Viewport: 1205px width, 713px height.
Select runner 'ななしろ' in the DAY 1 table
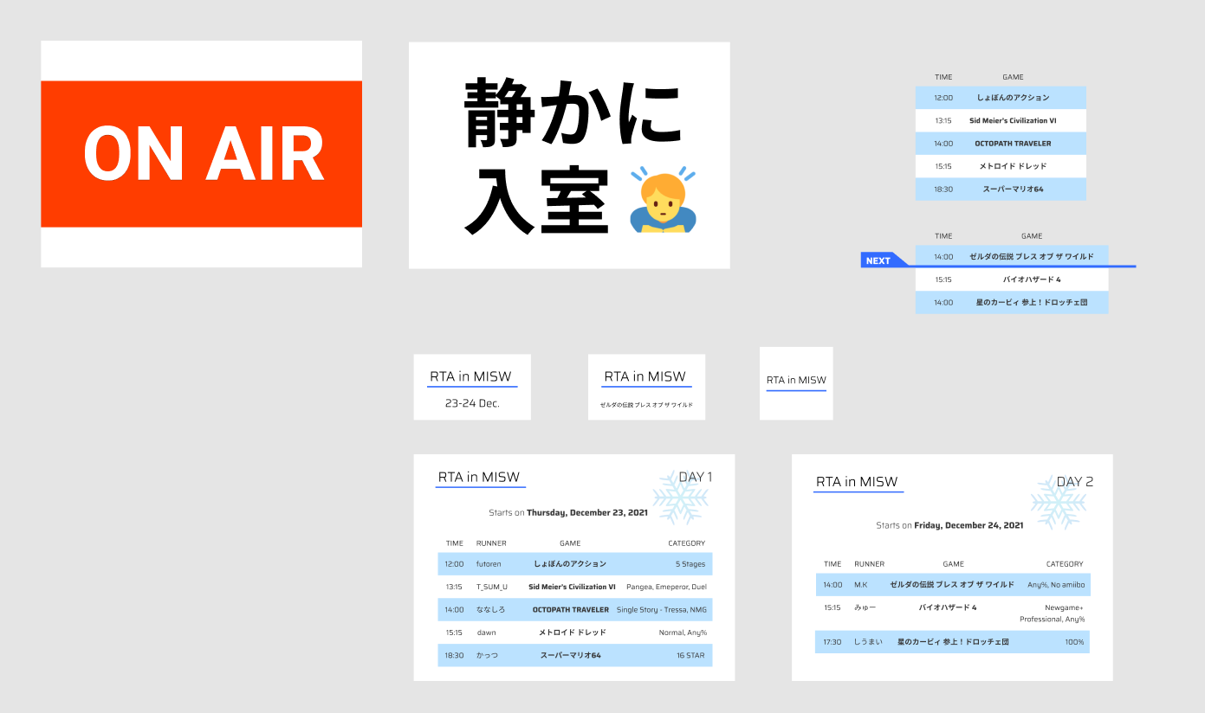click(x=490, y=609)
